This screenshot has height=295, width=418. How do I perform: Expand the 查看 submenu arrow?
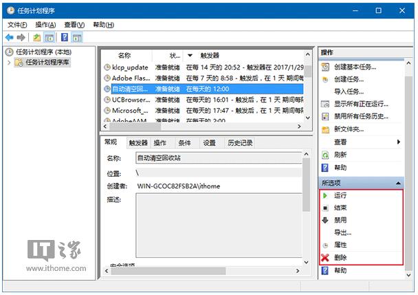pos(398,142)
